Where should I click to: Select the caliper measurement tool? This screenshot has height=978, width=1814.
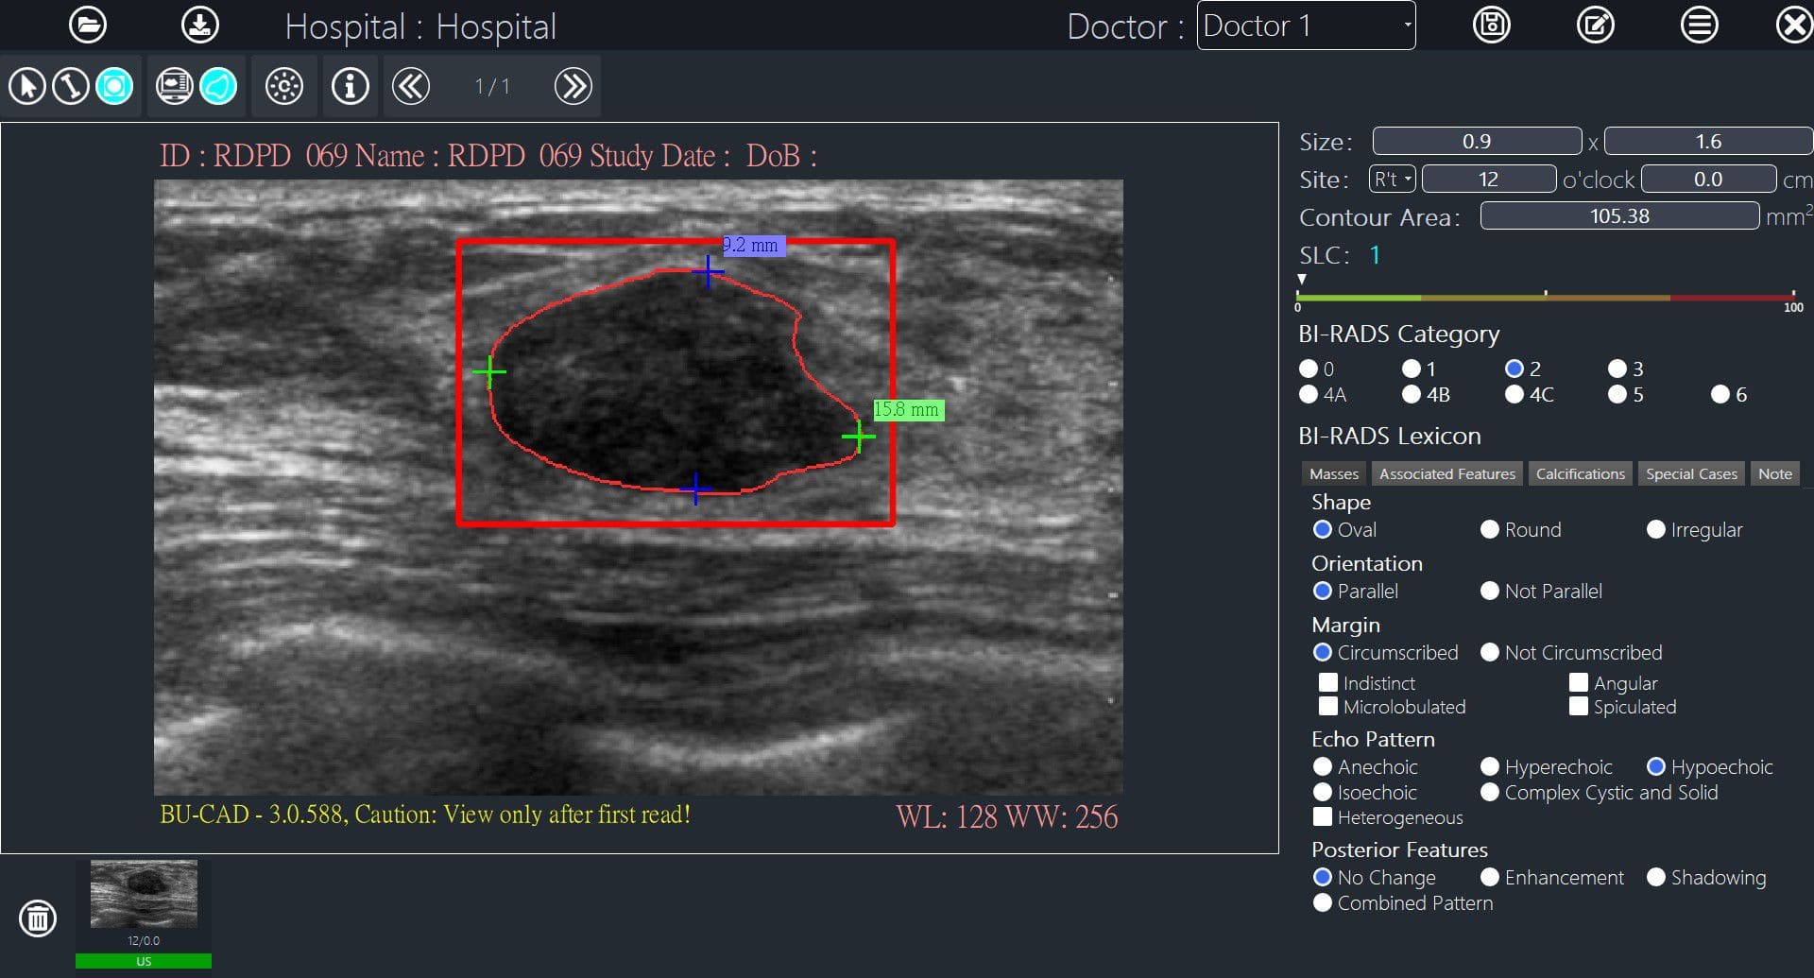click(70, 86)
